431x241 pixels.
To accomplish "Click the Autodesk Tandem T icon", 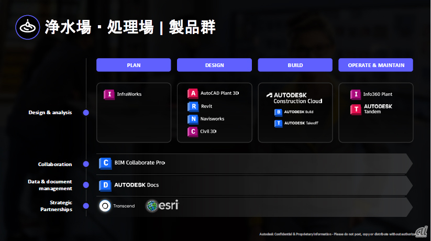I will [356, 109].
